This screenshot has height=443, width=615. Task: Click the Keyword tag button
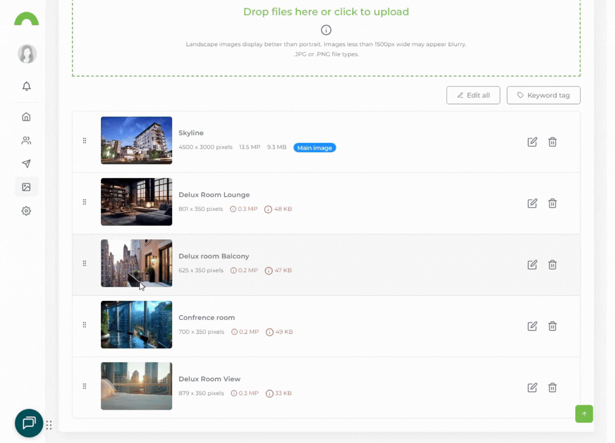tap(543, 95)
